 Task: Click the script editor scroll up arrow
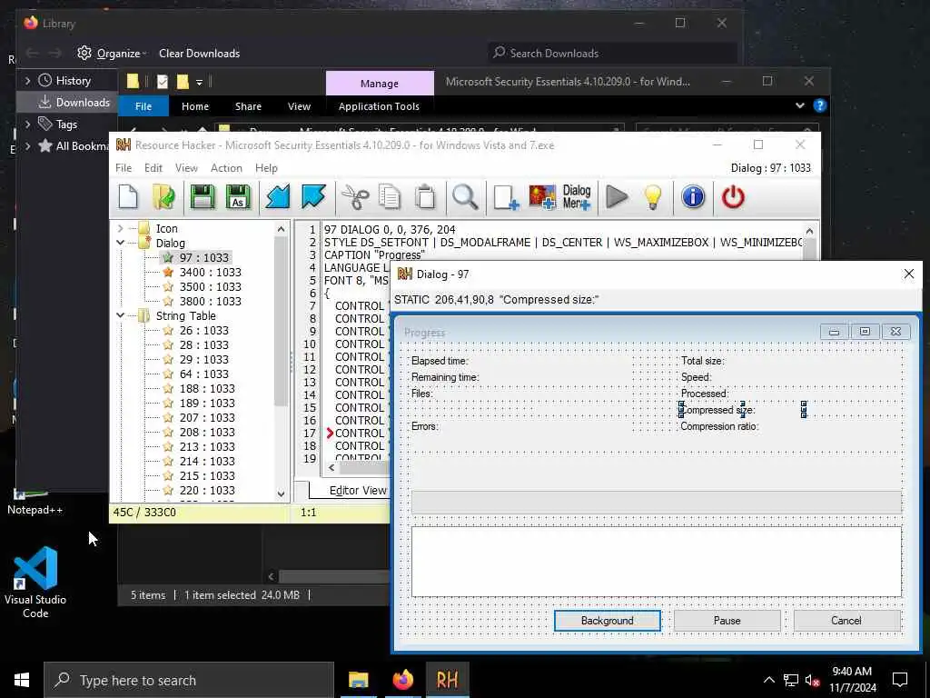(x=809, y=230)
